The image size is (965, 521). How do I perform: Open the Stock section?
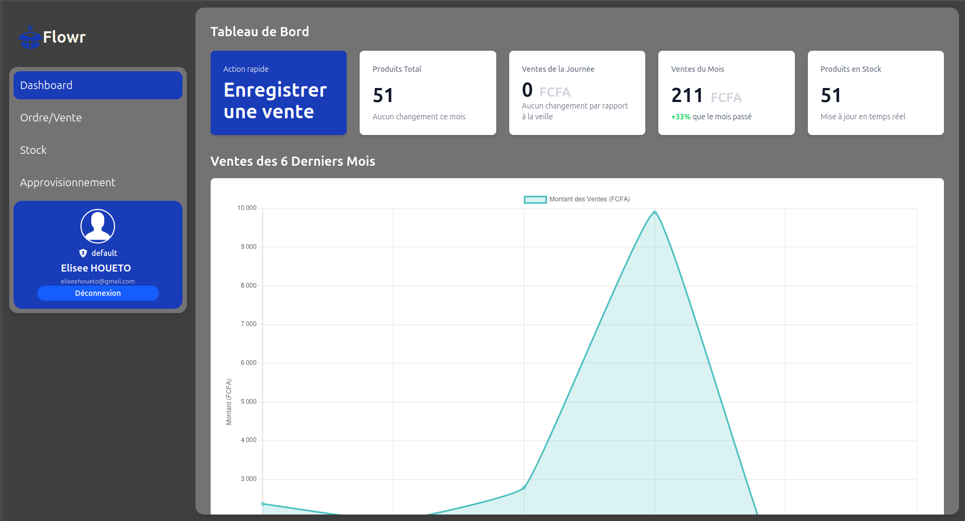click(x=33, y=150)
